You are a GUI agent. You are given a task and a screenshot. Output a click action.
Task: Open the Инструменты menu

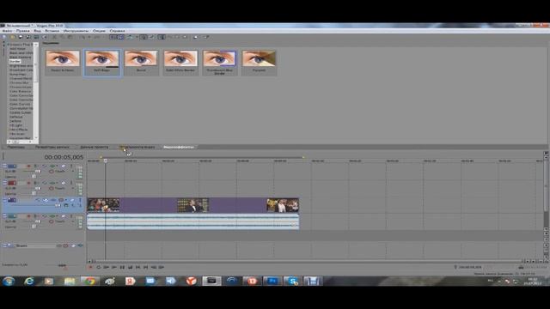pos(76,31)
